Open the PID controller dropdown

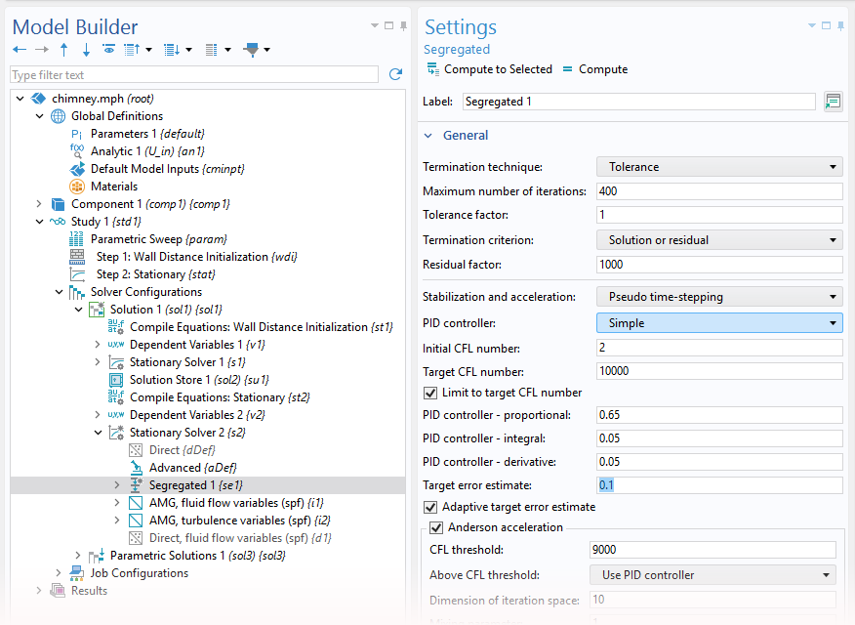[718, 323]
